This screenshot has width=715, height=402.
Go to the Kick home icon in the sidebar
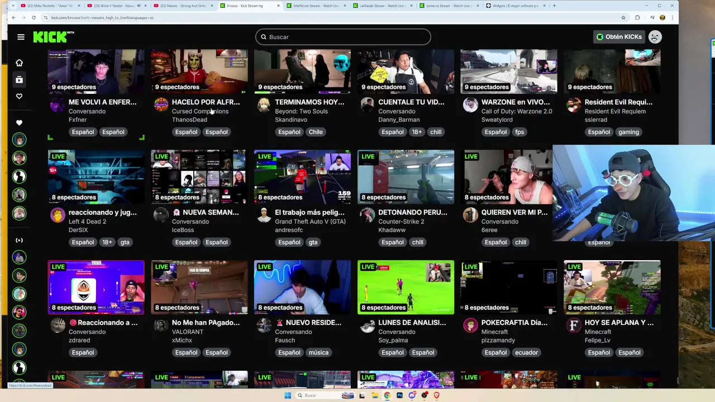(19, 63)
